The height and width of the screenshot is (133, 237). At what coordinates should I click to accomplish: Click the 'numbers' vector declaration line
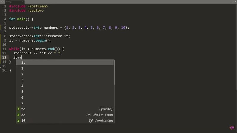click(69, 27)
